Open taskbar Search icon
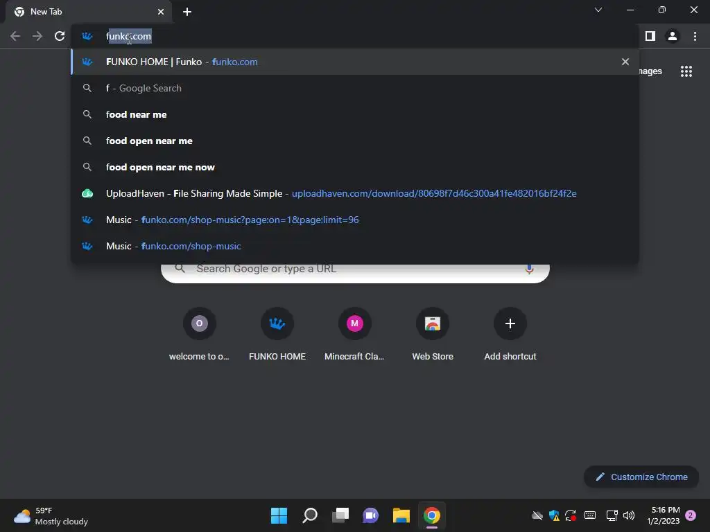 pyautogui.click(x=310, y=515)
